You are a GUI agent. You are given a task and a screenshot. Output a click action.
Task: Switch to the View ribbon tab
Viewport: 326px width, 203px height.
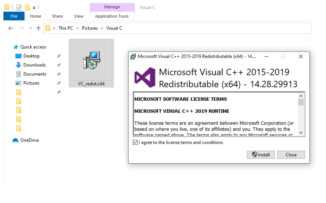pos(79,16)
